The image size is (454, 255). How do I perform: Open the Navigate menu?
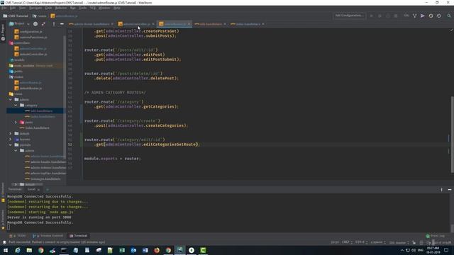point(35,8)
